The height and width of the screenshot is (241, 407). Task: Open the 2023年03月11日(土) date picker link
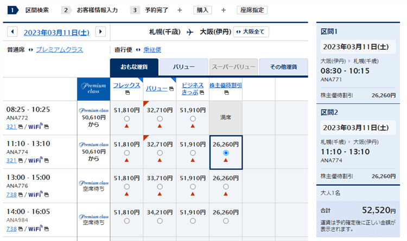point(56,32)
